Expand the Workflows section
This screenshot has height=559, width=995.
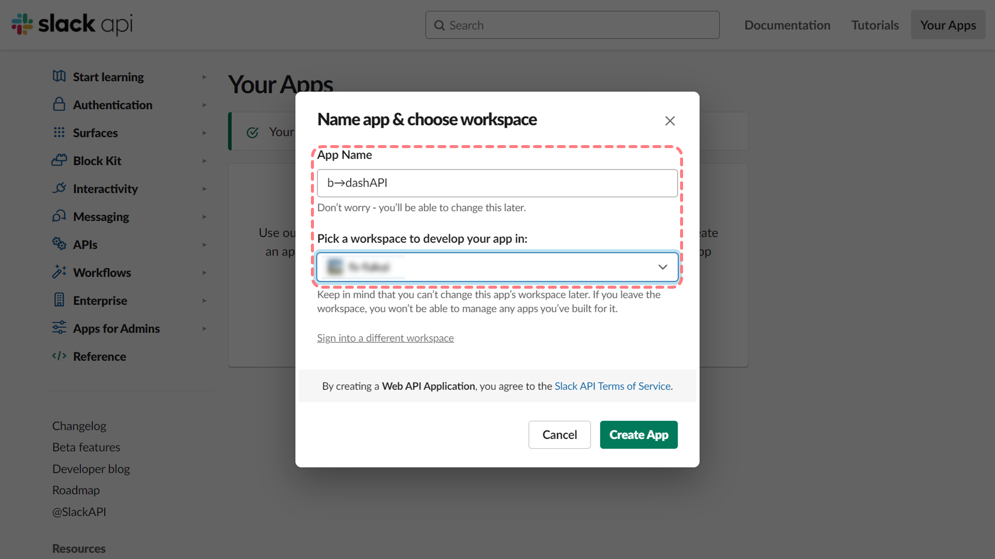[204, 273]
